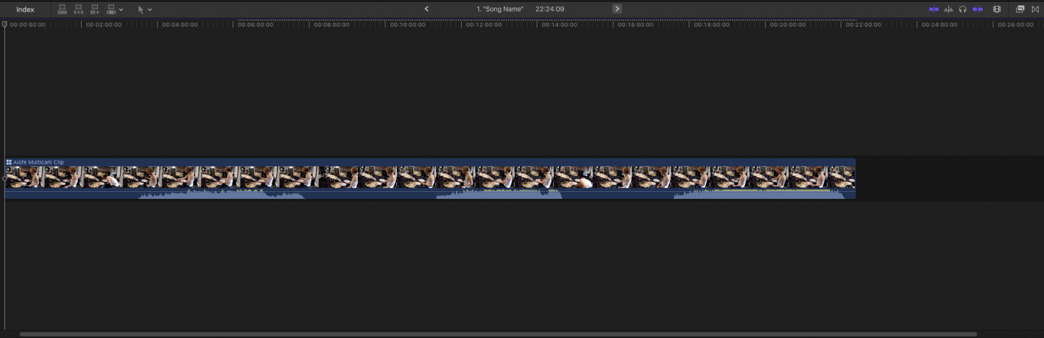Go back in timeline history
Image resolution: width=1044 pixels, height=338 pixels.
tap(426, 9)
